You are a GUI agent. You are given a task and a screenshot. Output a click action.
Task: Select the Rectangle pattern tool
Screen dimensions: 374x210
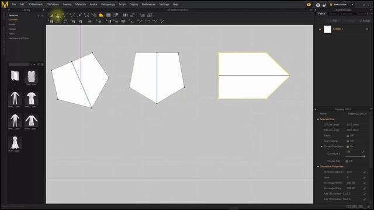[x=109, y=15]
